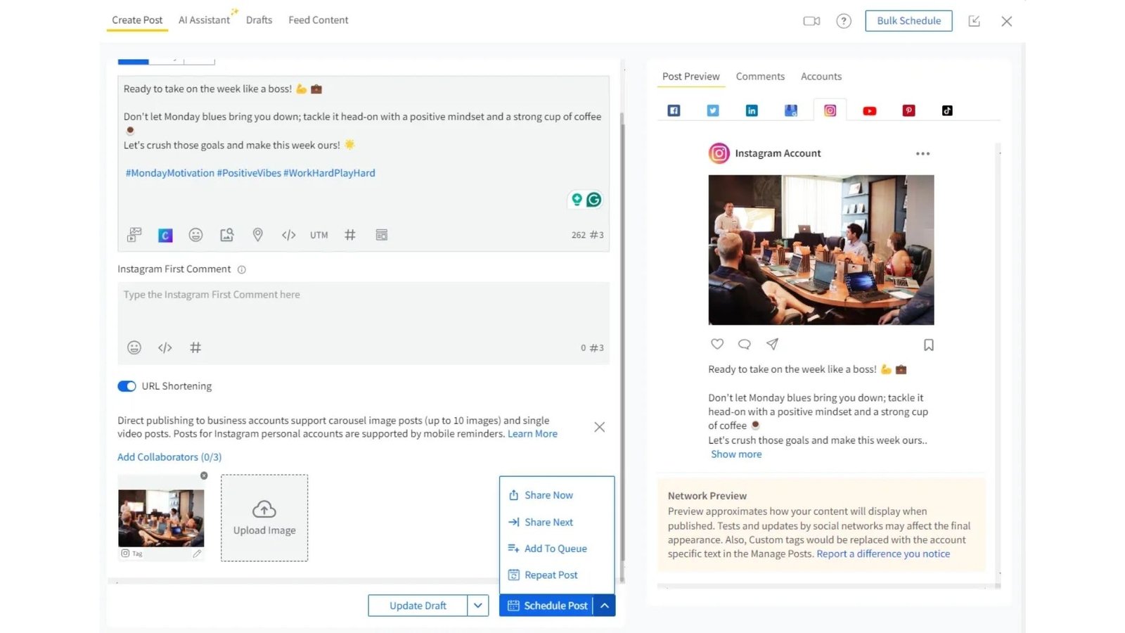Insert custom tag in first comment
The image size is (1125, 633).
165,347
